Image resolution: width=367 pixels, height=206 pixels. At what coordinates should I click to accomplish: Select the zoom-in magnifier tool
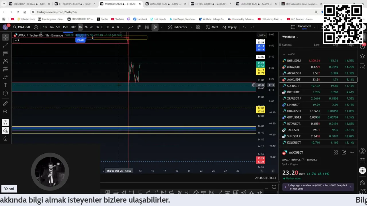pyautogui.click(x=5, y=112)
